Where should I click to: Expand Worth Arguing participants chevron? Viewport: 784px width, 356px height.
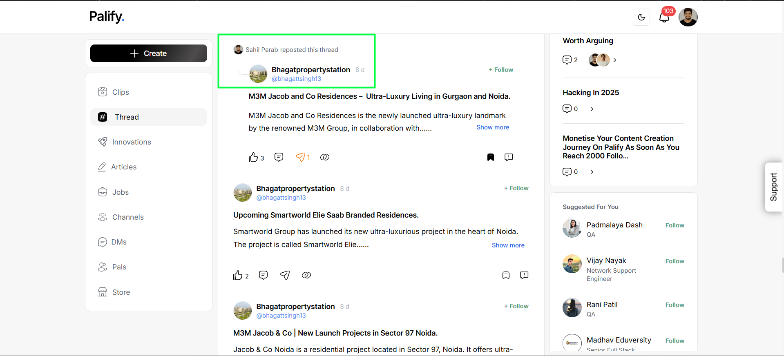[x=615, y=60]
